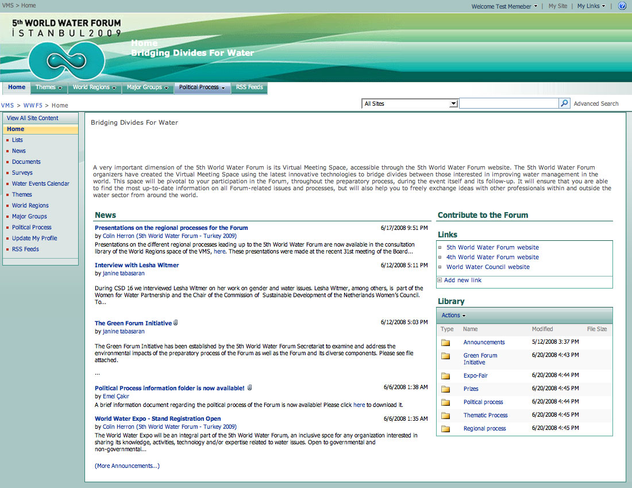
Task: Click the Prizes folder icon
Action: coord(445,389)
